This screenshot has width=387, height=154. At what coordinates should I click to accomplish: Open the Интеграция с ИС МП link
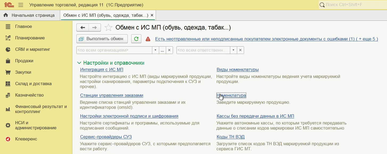pos(102,70)
